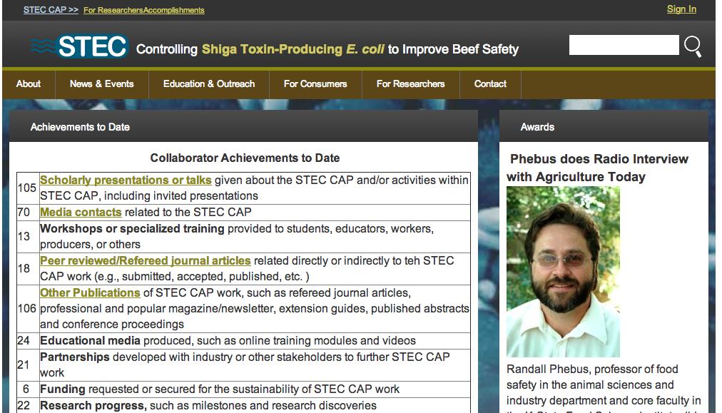Screen dimensions: 722x413
Task: Select the Education & Outreach tab
Action: click(x=208, y=83)
